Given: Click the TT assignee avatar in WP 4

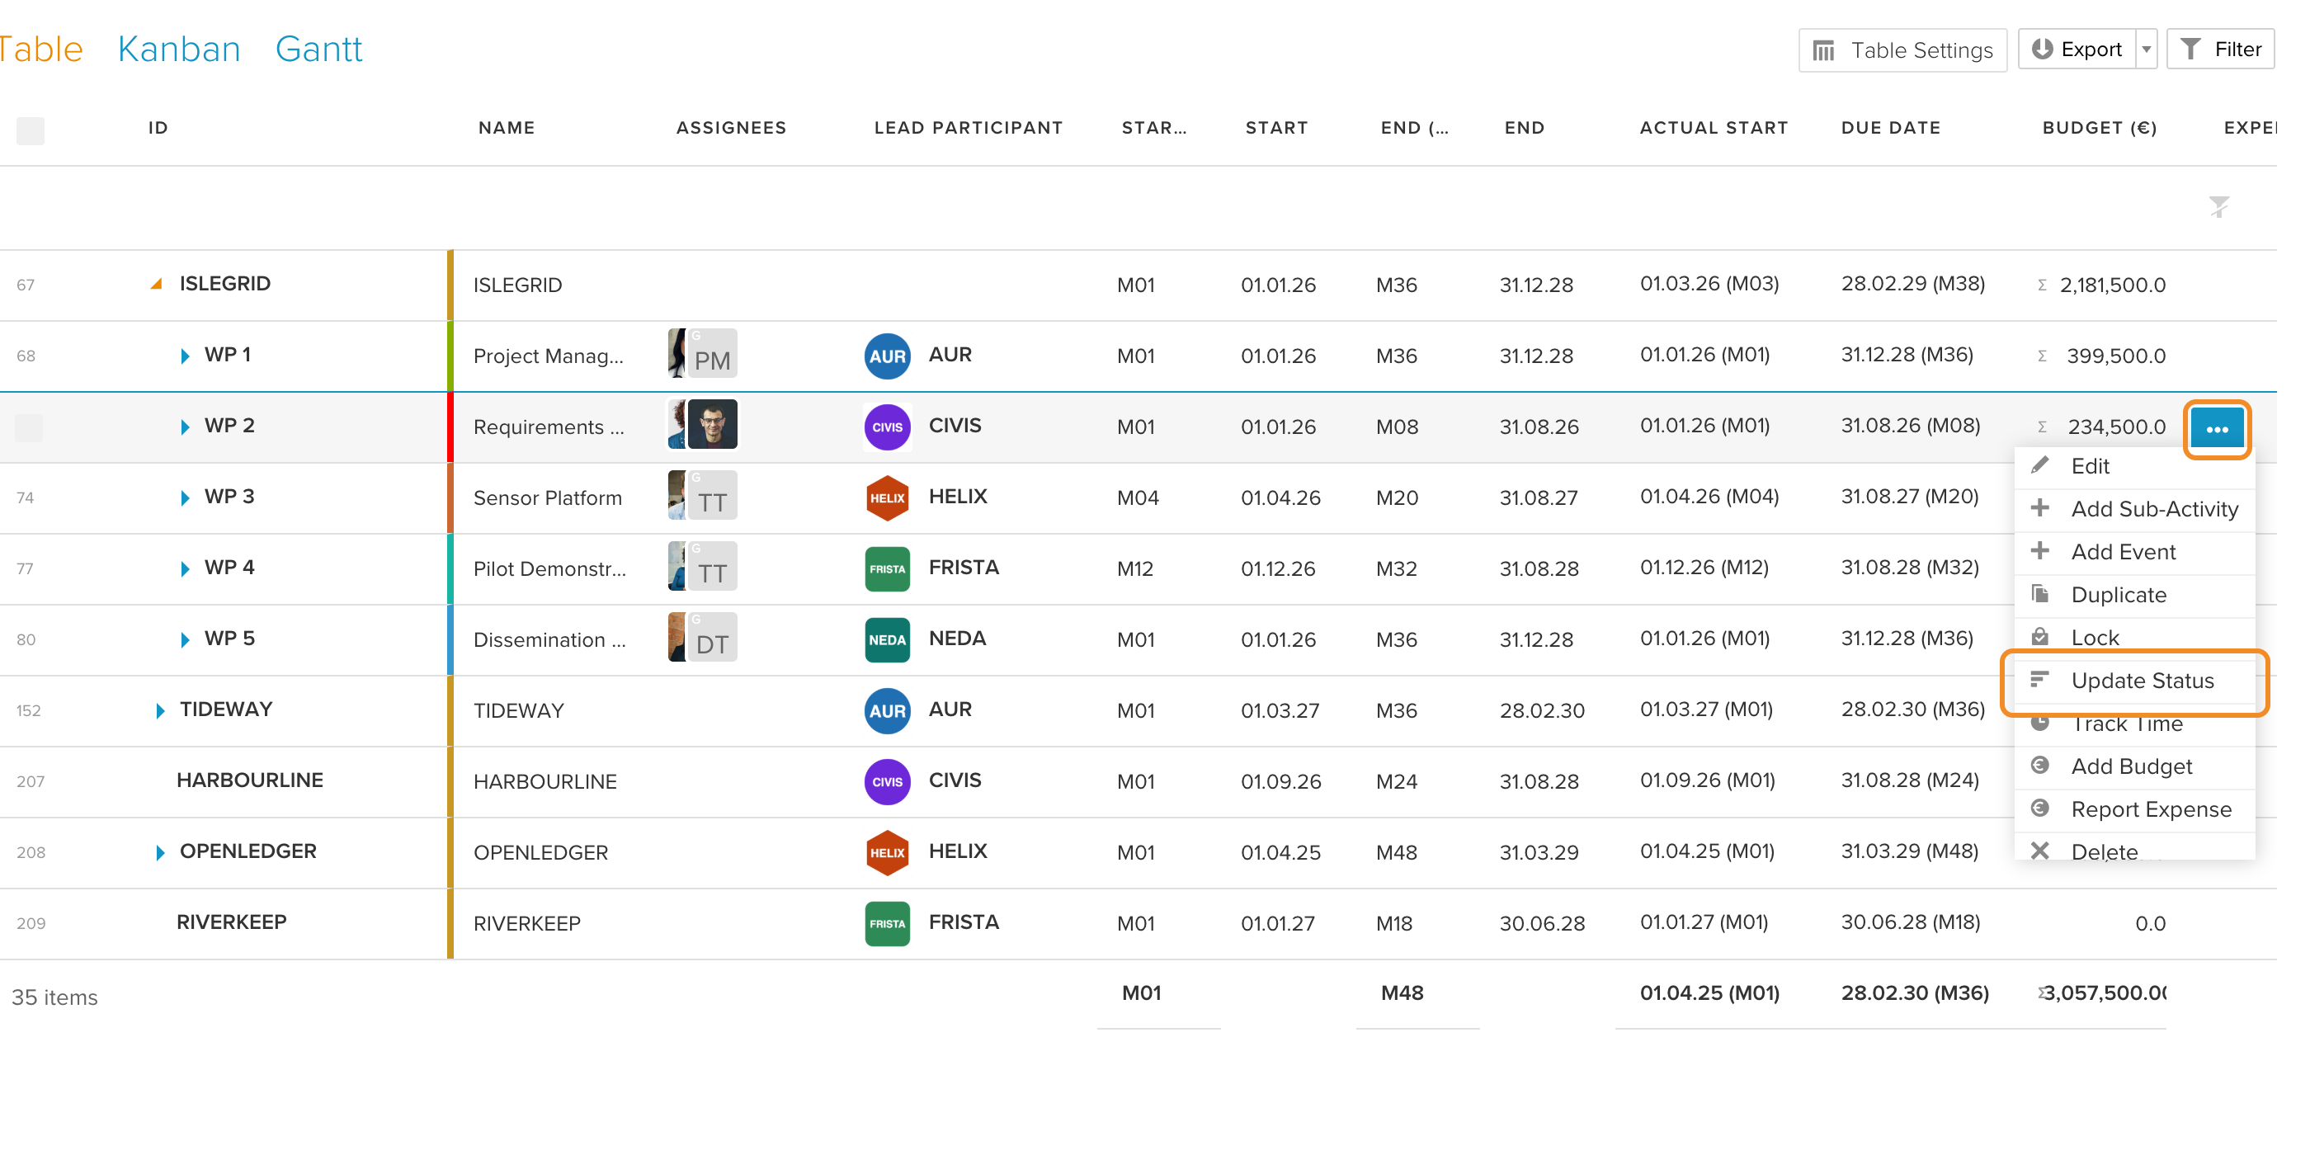Looking at the screenshot, I should pos(712,566).
